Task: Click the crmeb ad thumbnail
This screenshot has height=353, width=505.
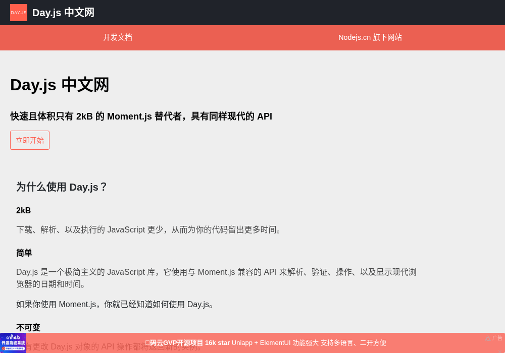Action: (x=13, y=343)
